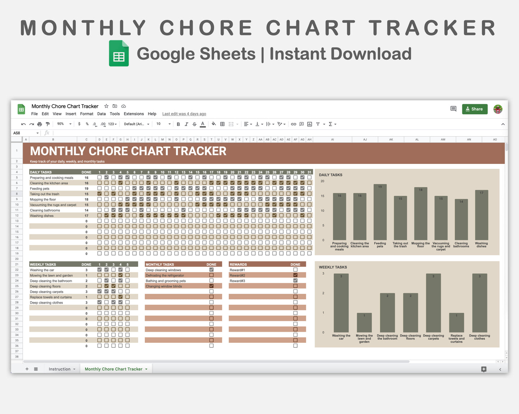
Task: Click the Undo icon
Action: [x=23, y=124]
